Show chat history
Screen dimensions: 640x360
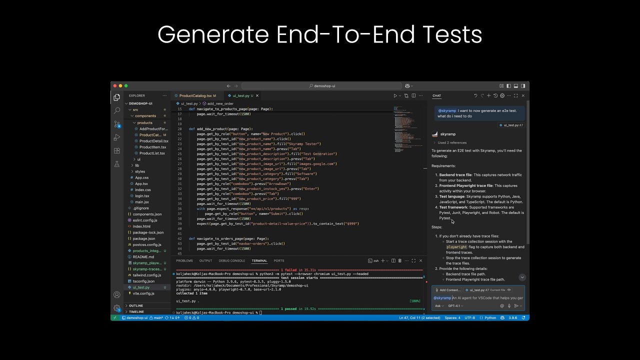[495, 95]
